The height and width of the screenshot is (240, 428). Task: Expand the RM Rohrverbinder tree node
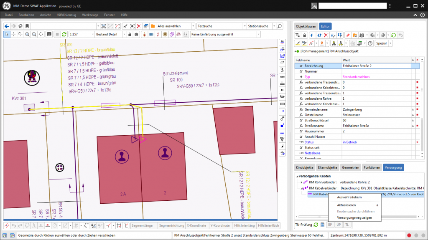point(301,182)
